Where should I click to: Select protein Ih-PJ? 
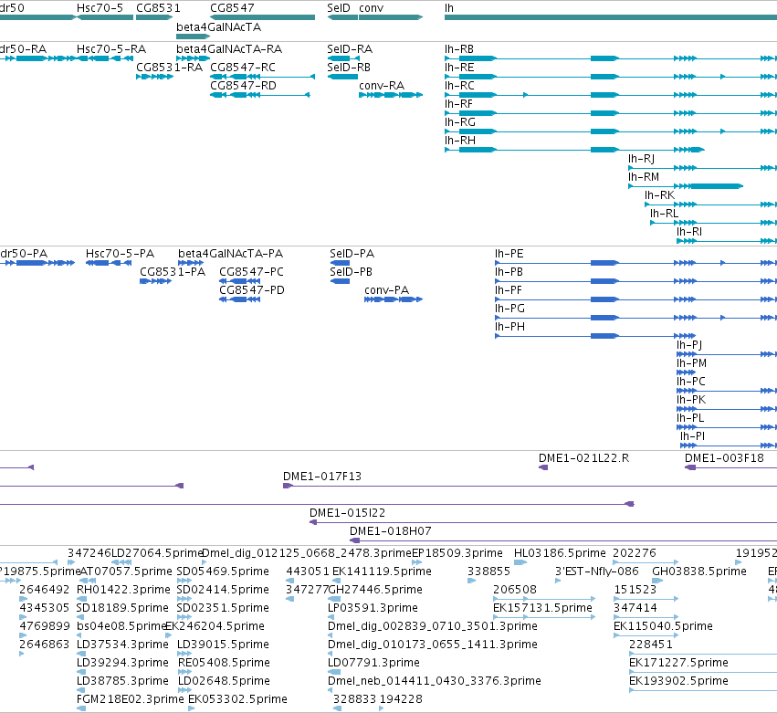(x=689, y=345)
